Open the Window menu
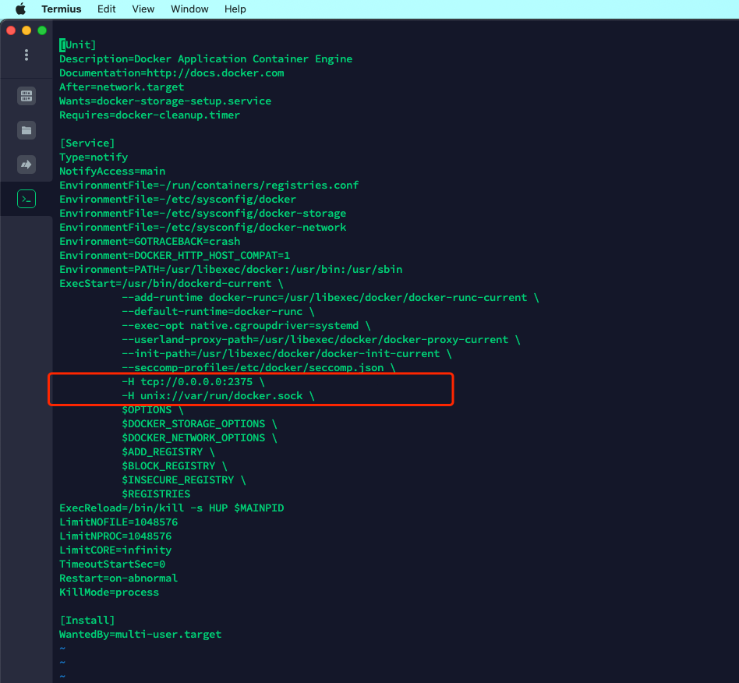The image size is (739, 683). 189,9
